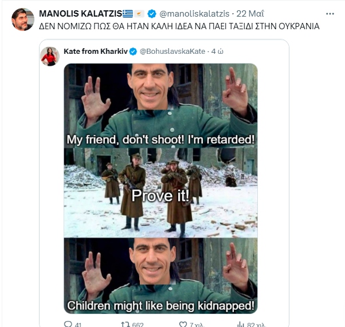345x327 pixels.
Task: Open the @BohuslavskaKate handle link
Action: [x=172, y=52]
